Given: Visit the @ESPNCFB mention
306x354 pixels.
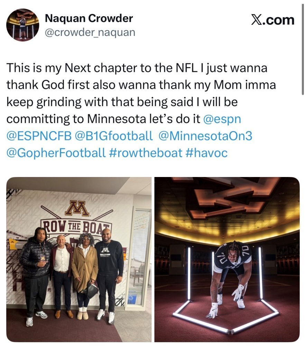Looking at the screenshot, I should (x=39, y=136).
